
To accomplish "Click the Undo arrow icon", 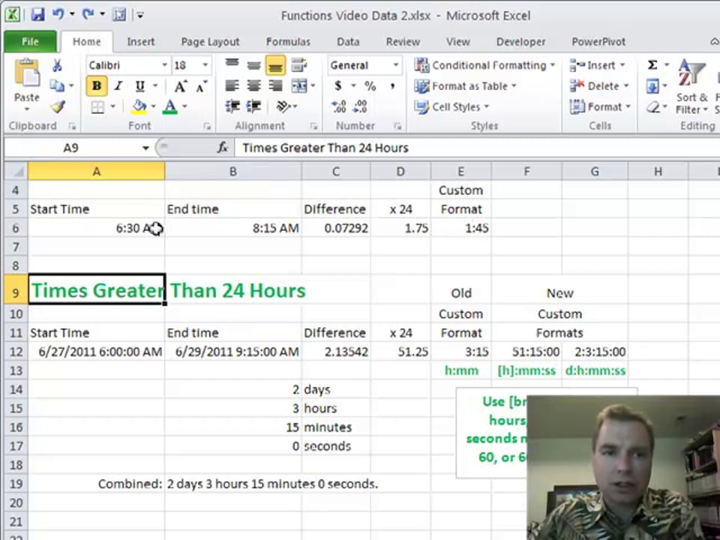I will (x=58, y=14).
